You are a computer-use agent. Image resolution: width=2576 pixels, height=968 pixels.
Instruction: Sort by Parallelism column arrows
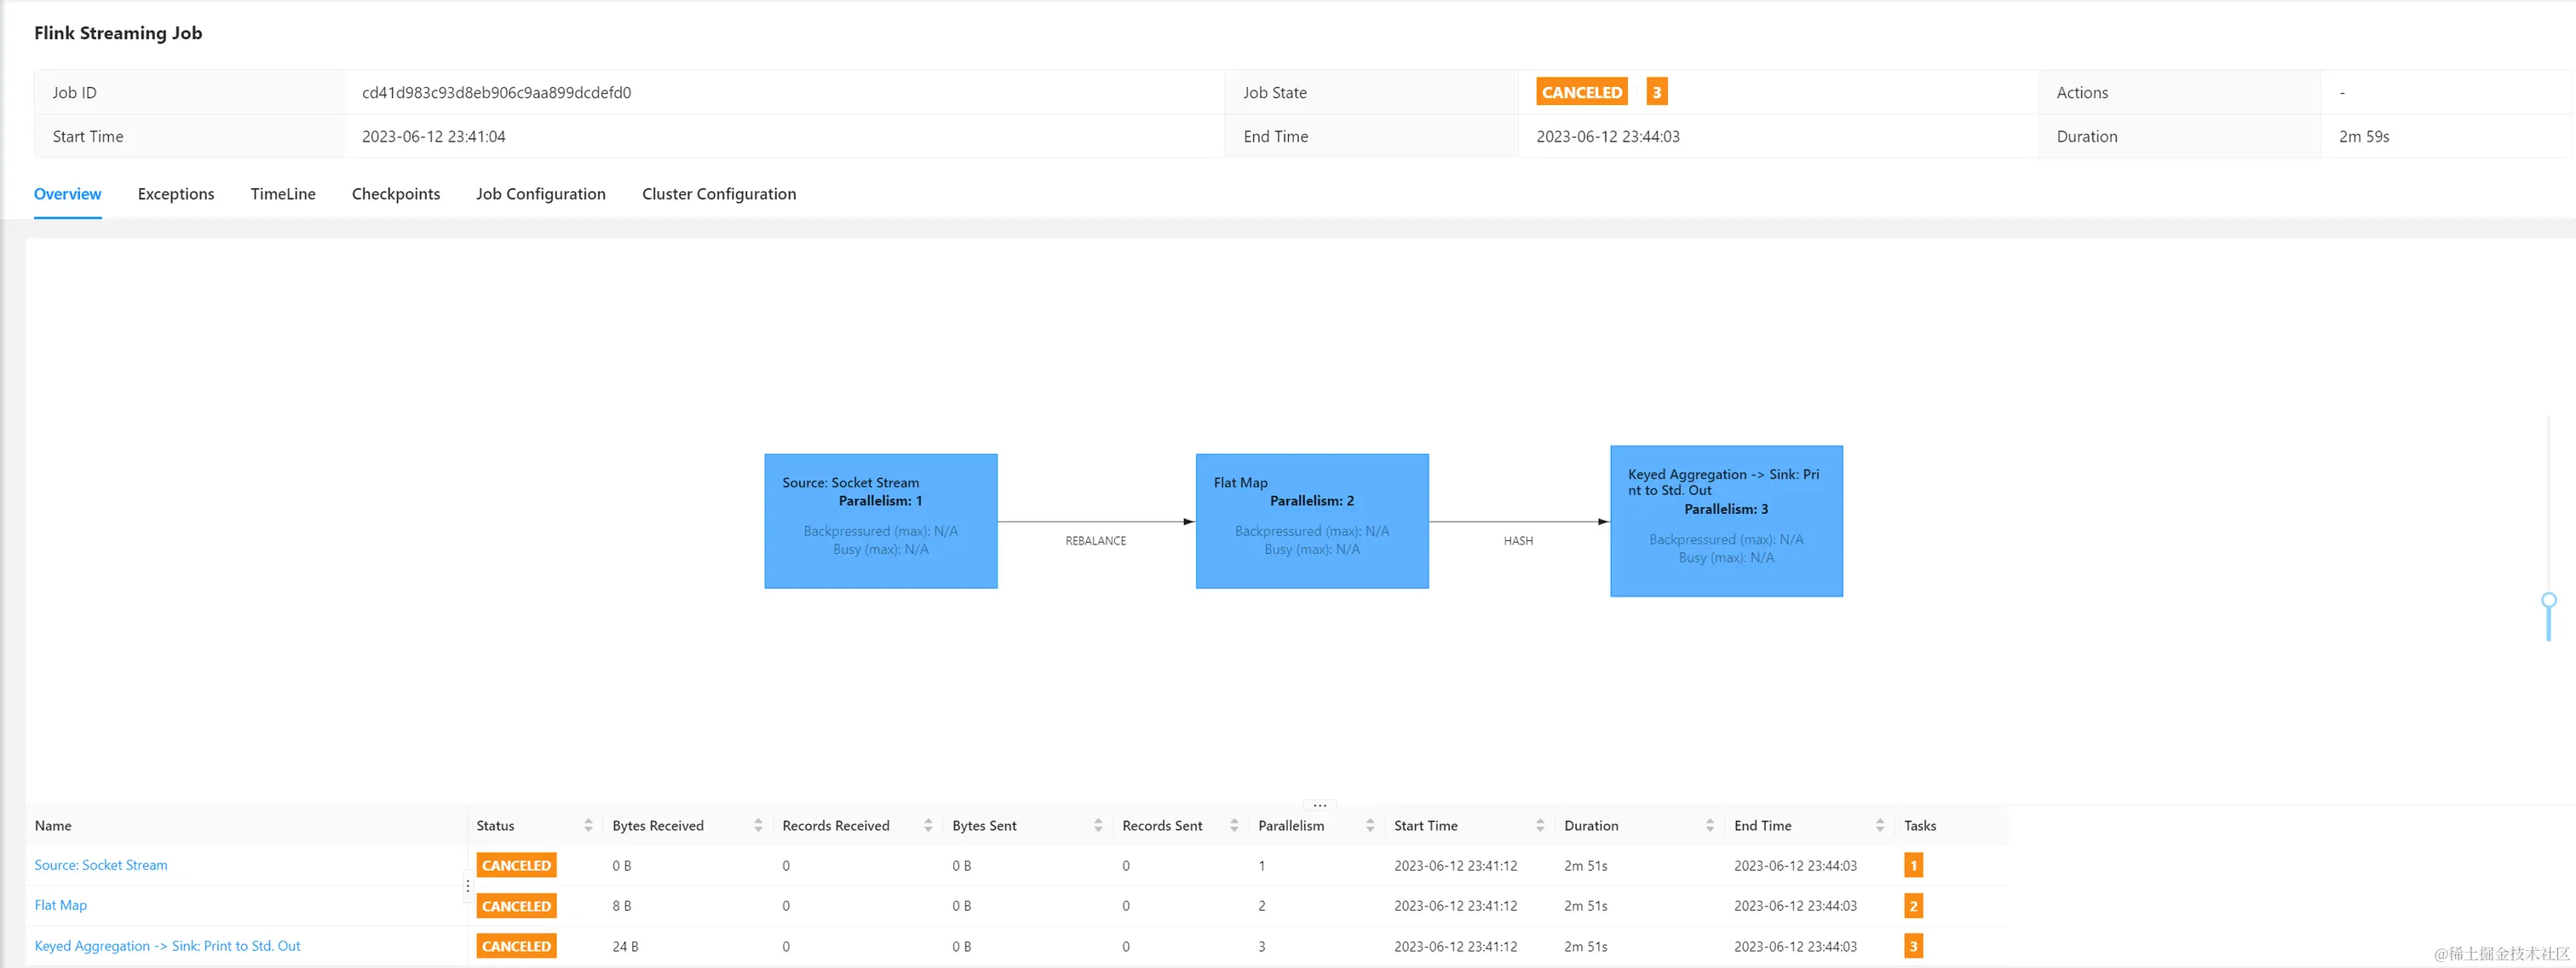click(1370, 825)
